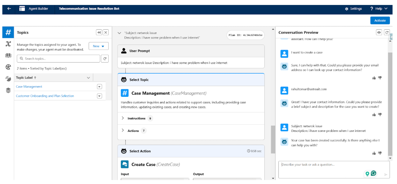
Task: Toggle the Conversation Preview eye icon
Action: 379,33
